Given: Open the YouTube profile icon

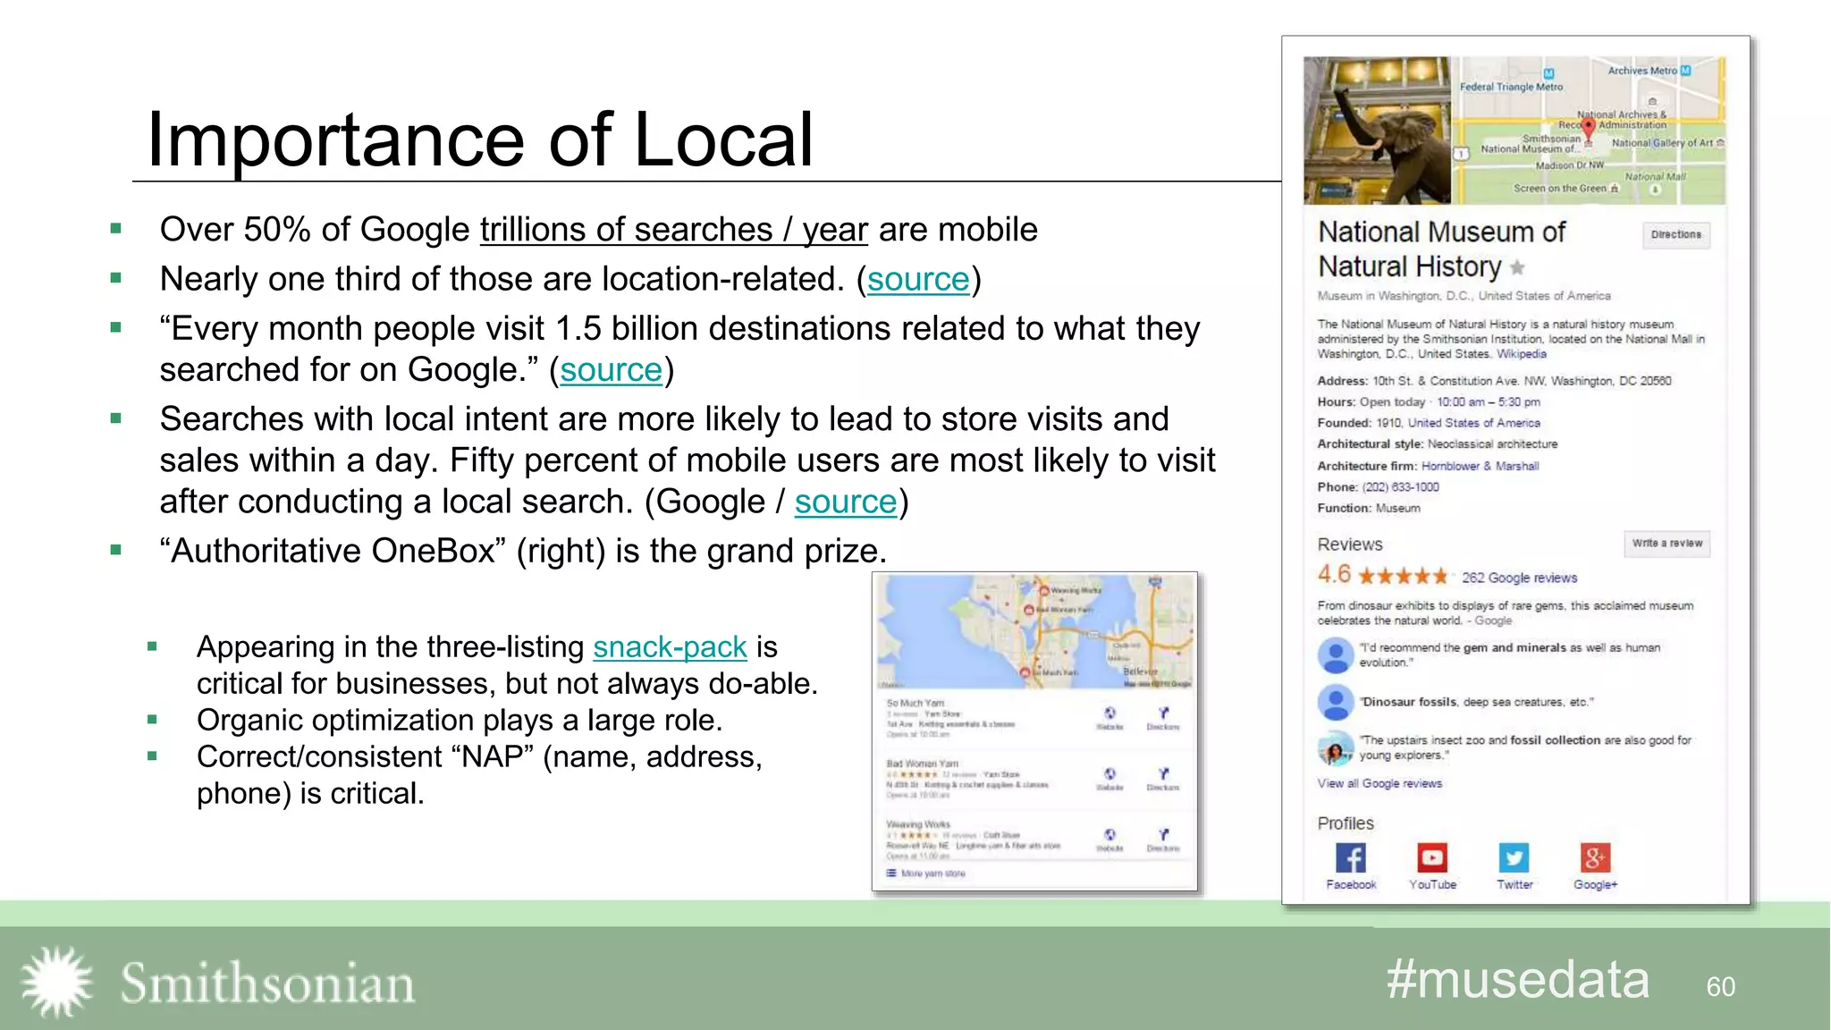Looking at the screenshot, I should (x=1432, y=858).
